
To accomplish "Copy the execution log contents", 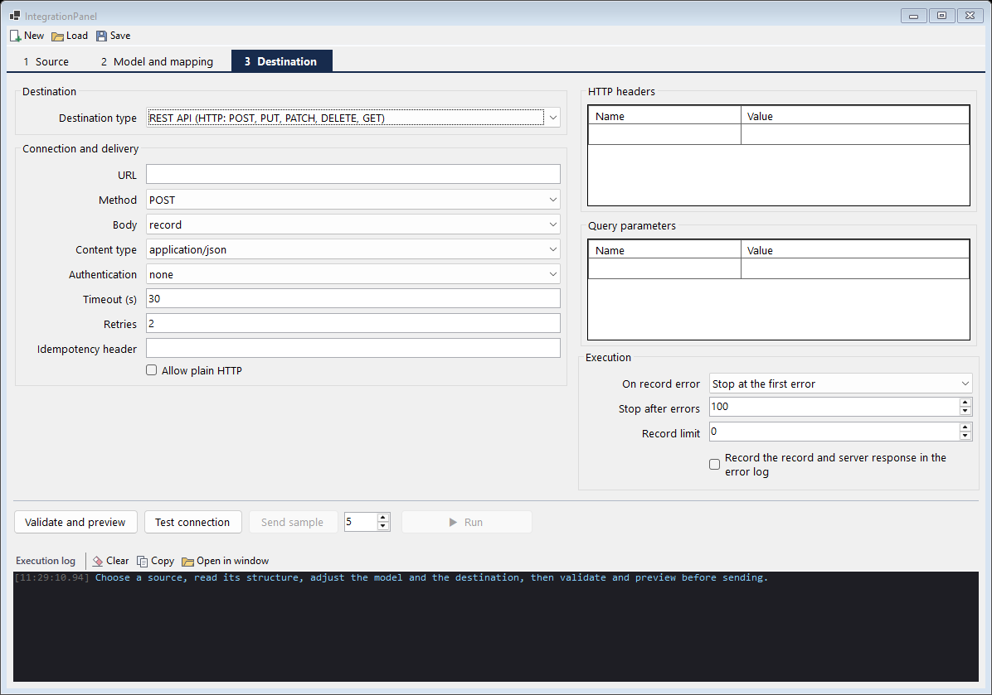I will 156,561.
